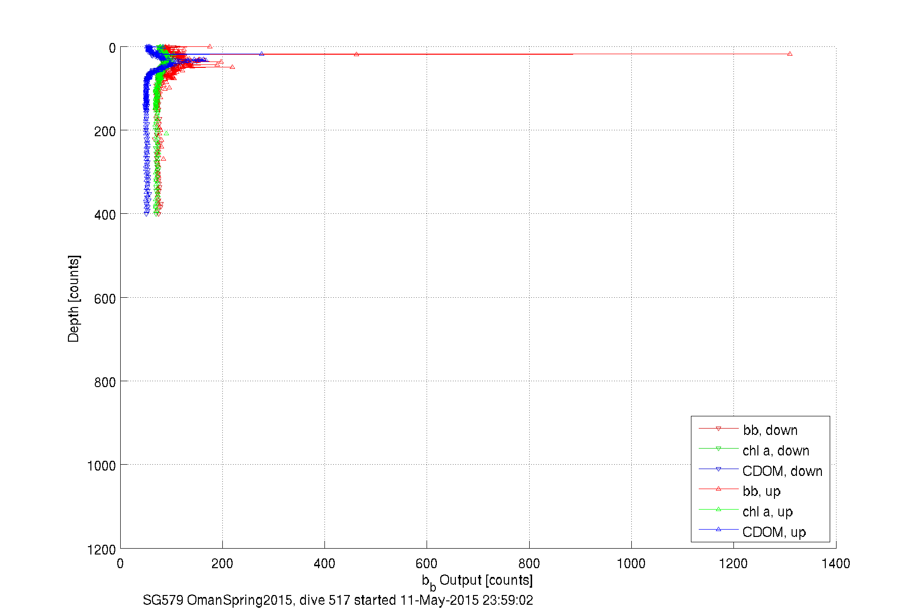Screen dimensions: 924x616
Task: Click the 'SG579 OmanSpring2015, dive 517' caption text
Action: tap(246, 600)
